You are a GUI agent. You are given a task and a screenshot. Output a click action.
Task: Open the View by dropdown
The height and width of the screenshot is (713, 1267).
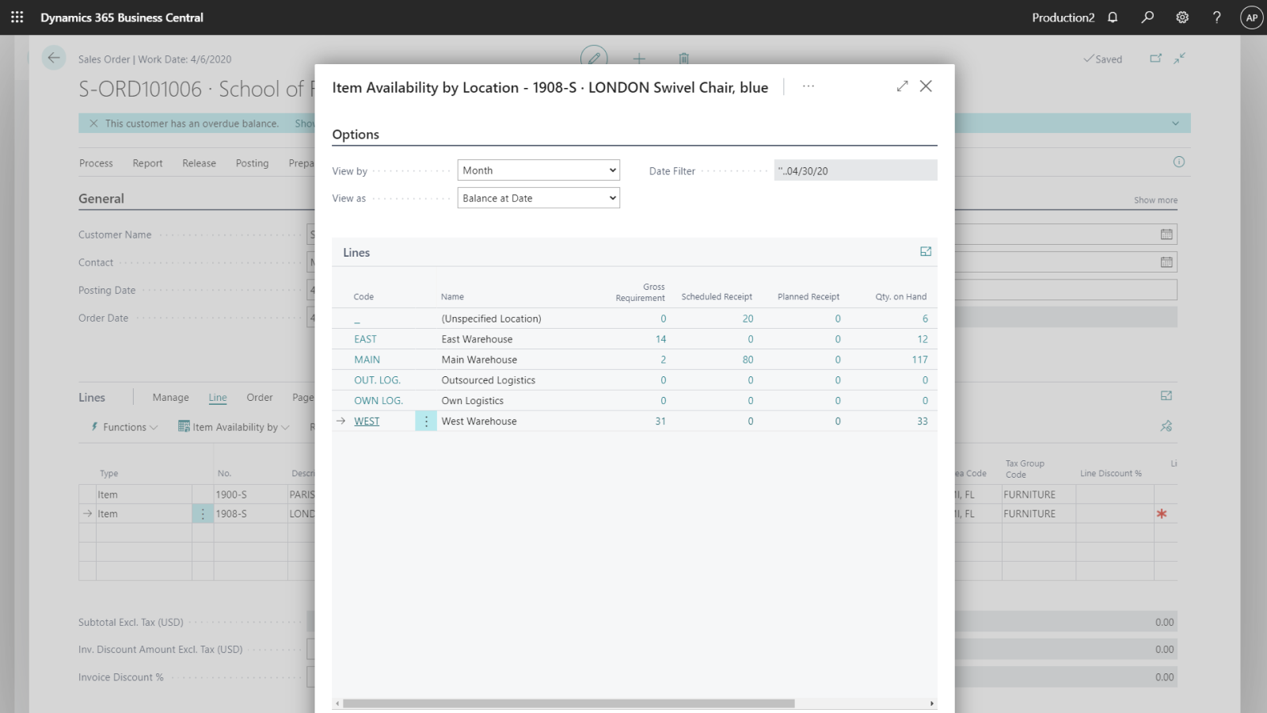(538, 170)
